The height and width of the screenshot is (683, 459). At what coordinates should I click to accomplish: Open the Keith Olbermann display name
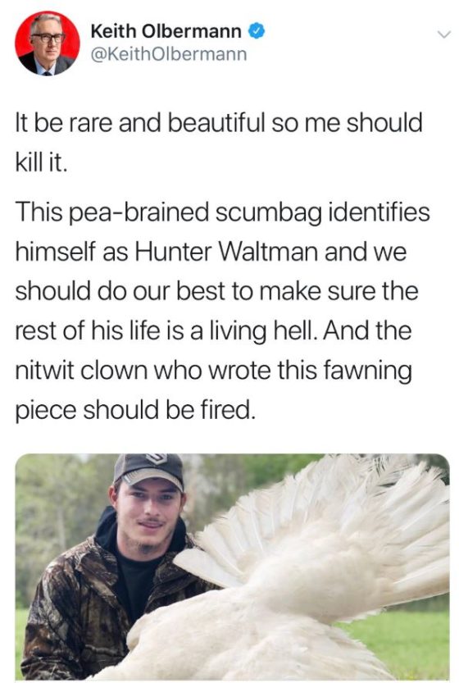pyautogui.click(x=166, y=31)
